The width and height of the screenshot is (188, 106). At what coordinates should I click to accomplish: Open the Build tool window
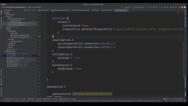[x=73, y=99]
